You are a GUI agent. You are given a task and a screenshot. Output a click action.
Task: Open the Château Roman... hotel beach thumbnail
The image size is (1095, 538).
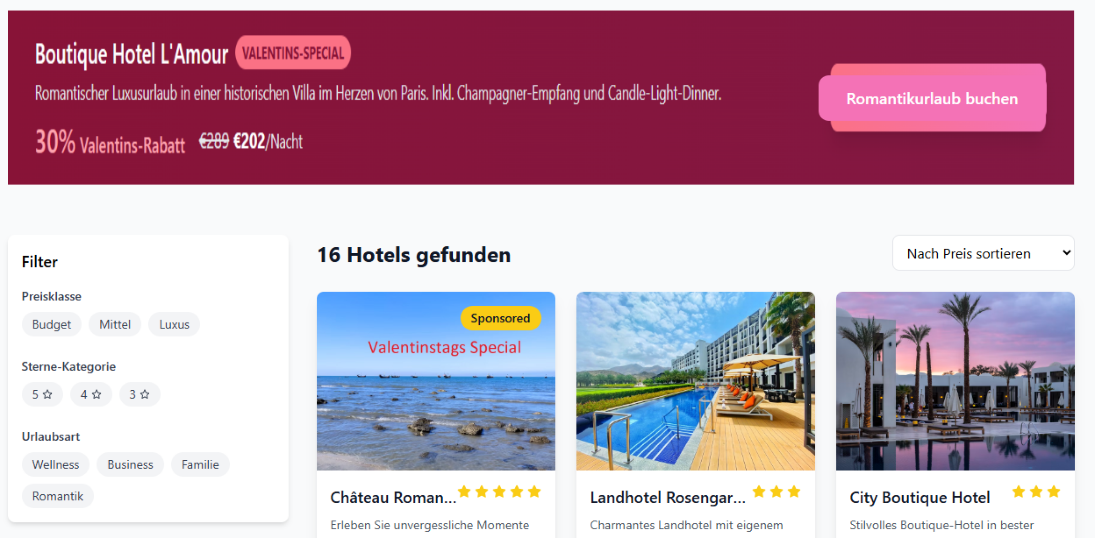point(436,381)
